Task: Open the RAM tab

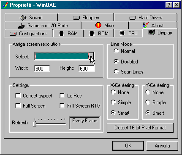Action: [68, 34]
